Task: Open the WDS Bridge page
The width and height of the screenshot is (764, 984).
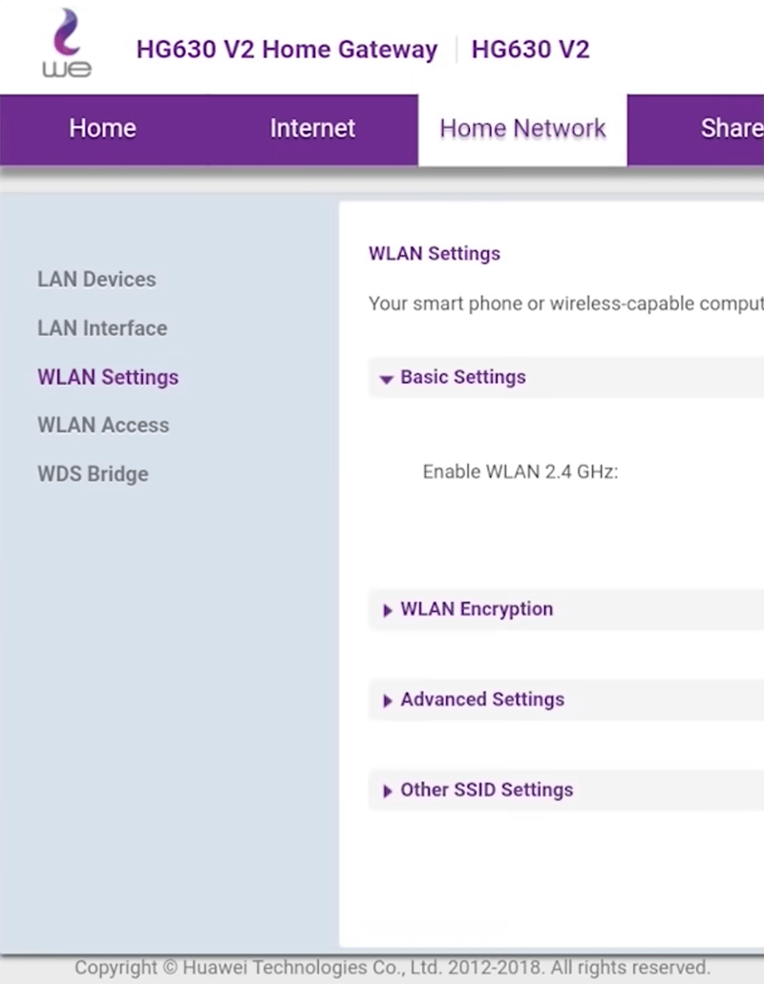Action: [93, 474]
